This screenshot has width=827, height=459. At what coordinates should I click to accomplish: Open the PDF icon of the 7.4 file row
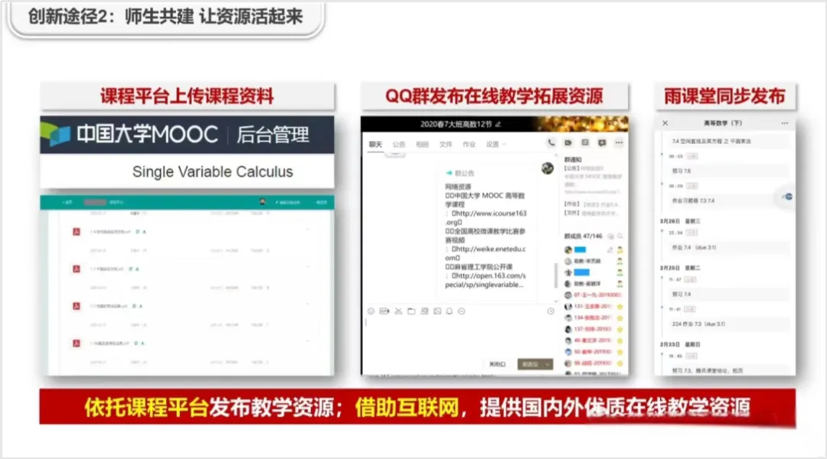77,231
